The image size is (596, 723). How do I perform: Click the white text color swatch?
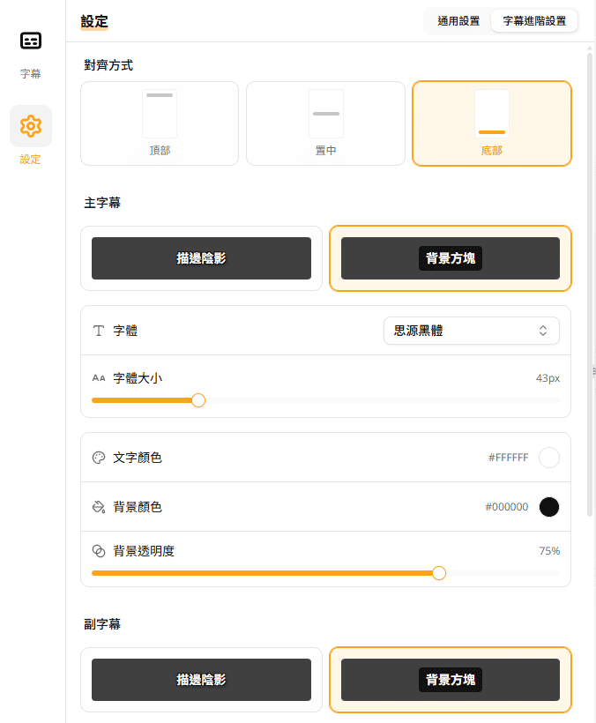pos(549,458)
